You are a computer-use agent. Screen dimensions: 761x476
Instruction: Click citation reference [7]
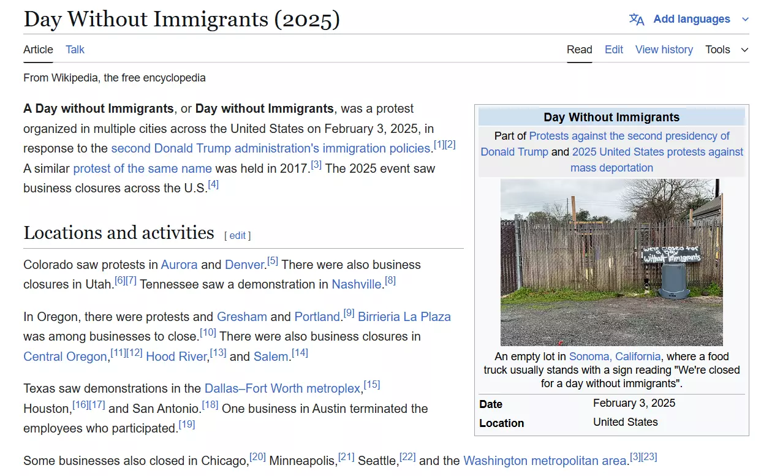(131, 281)
